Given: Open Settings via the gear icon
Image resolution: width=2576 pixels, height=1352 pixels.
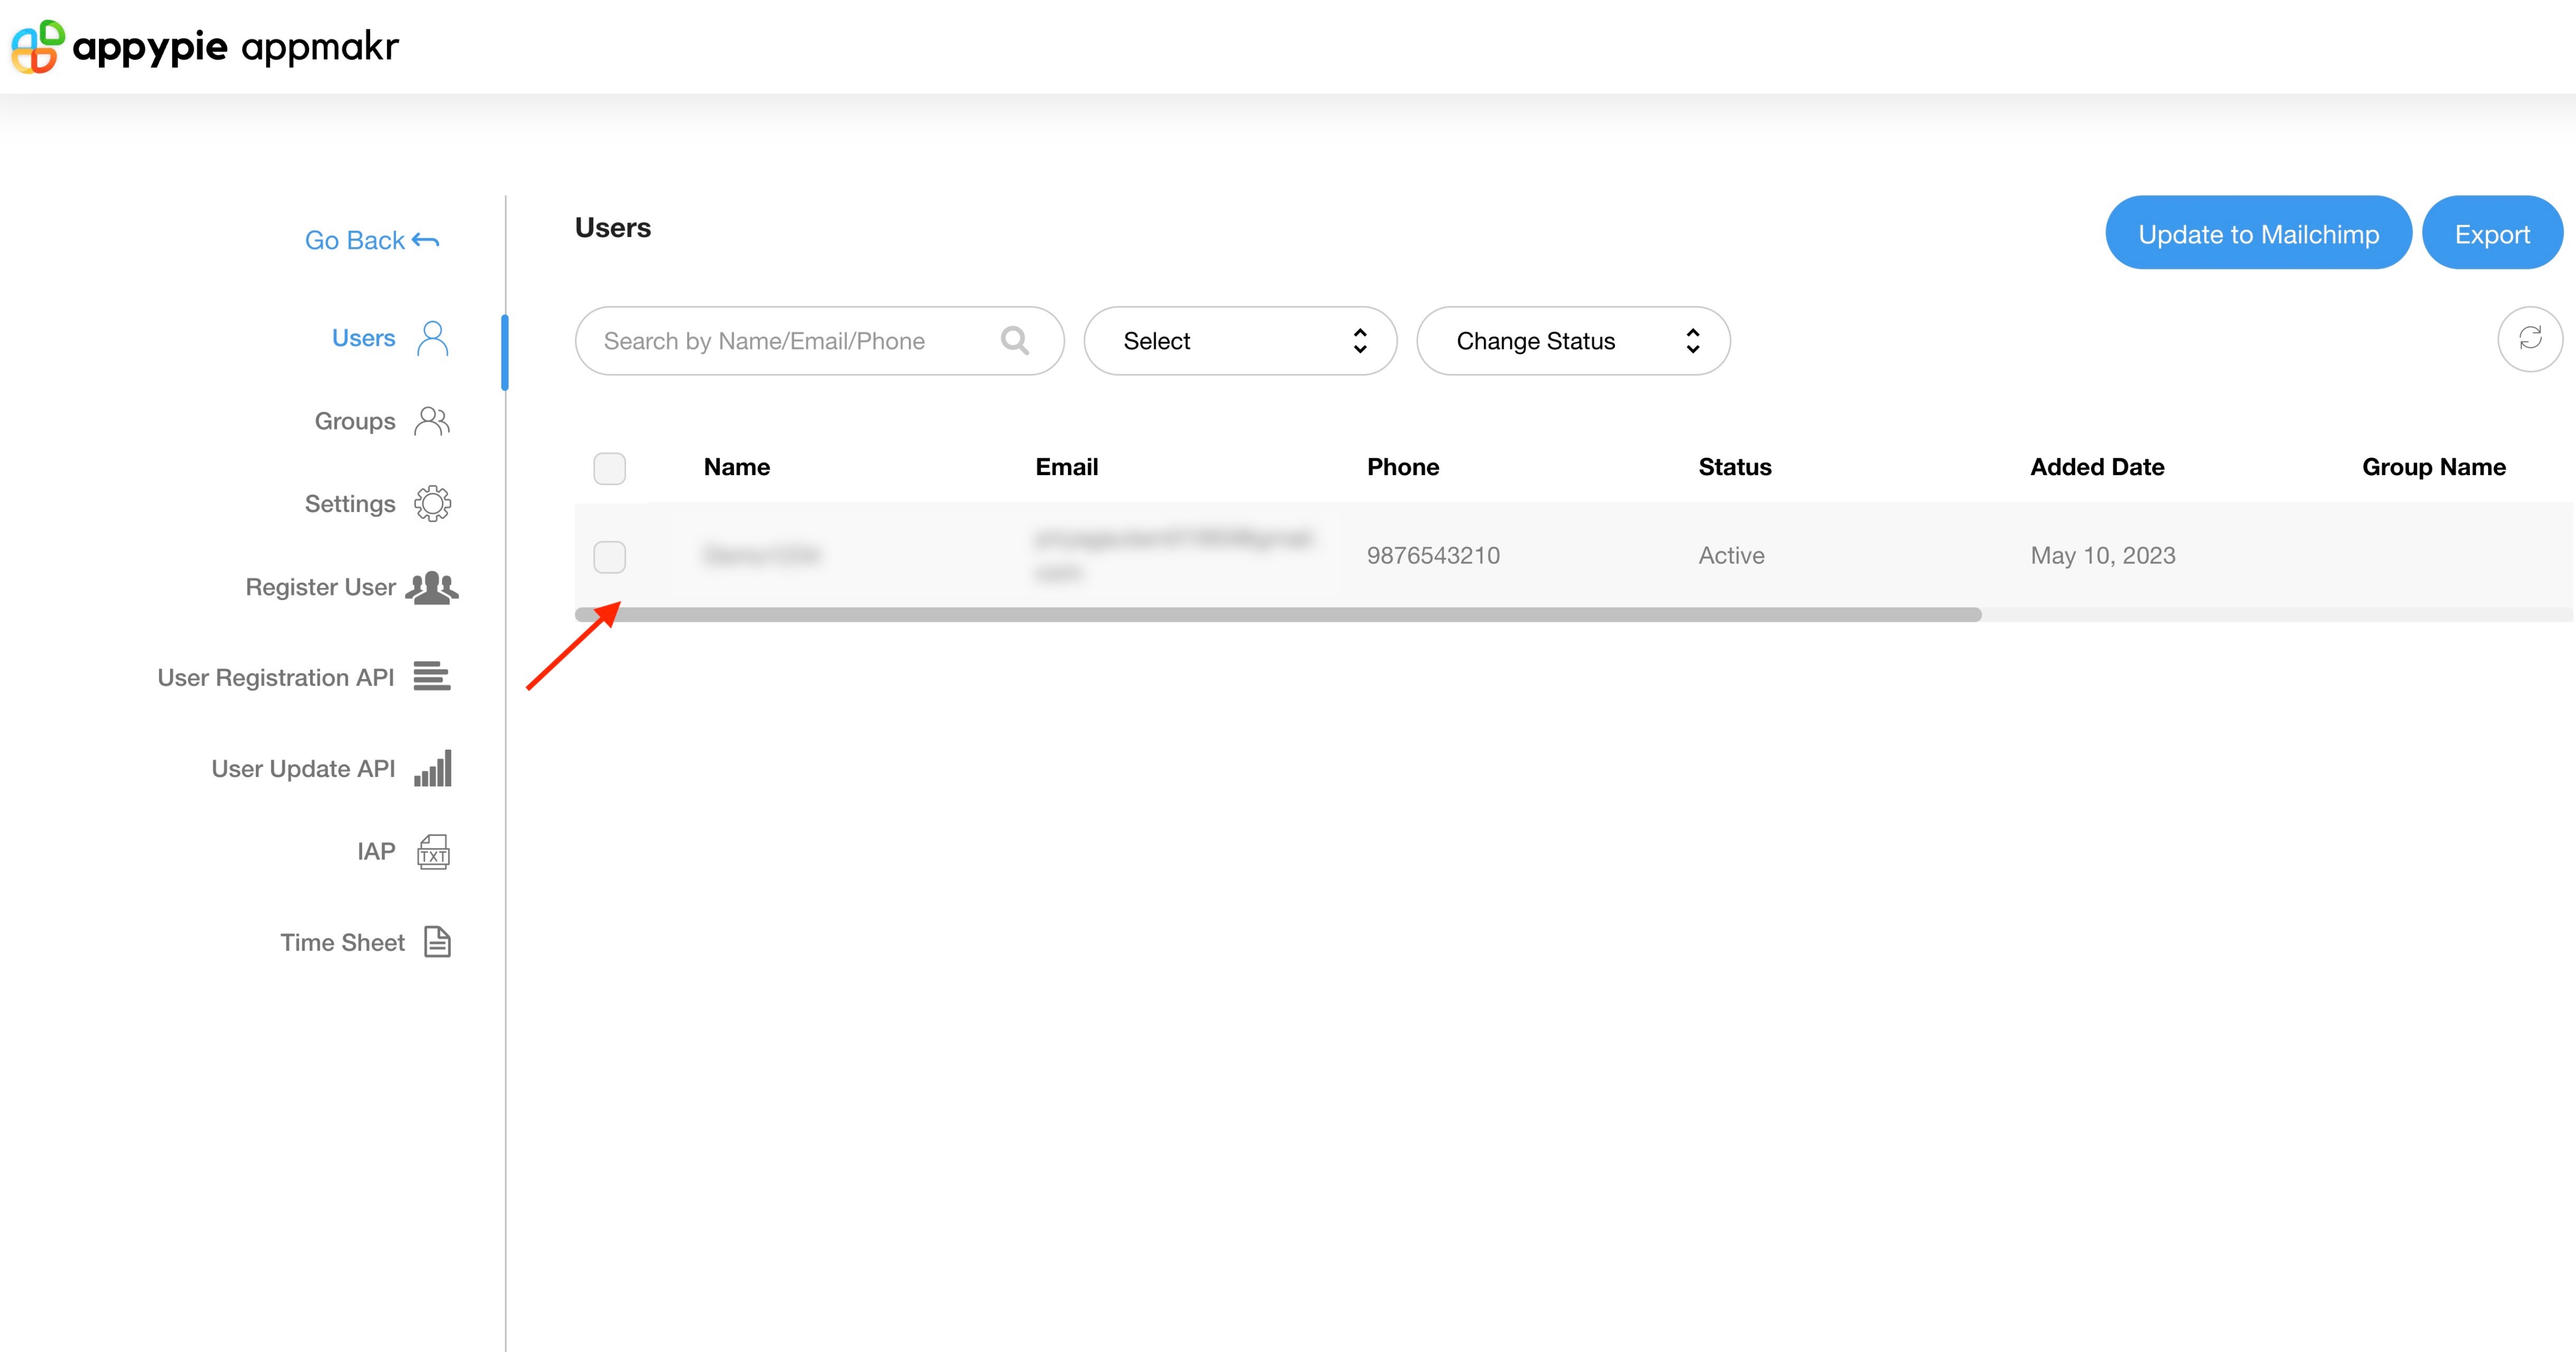Looking at the screenshot, I should 432,504.
